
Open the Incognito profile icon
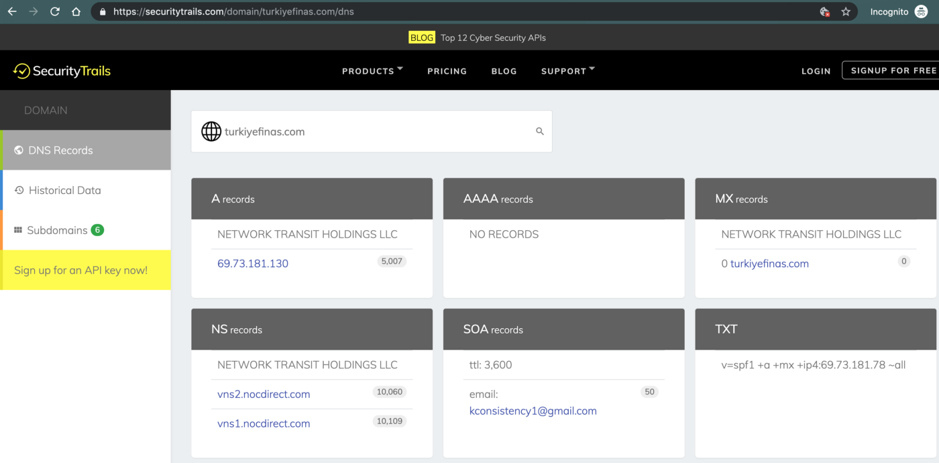pyautogui.click(x=921, y=11)
